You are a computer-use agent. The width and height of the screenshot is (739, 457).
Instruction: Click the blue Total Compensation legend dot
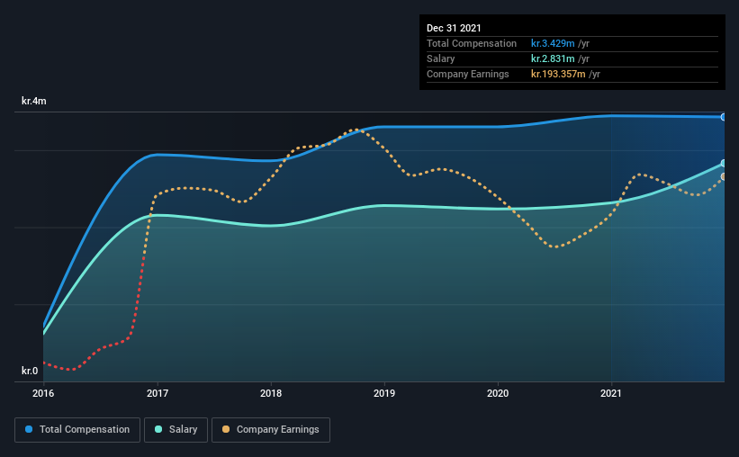pos(29,429)
